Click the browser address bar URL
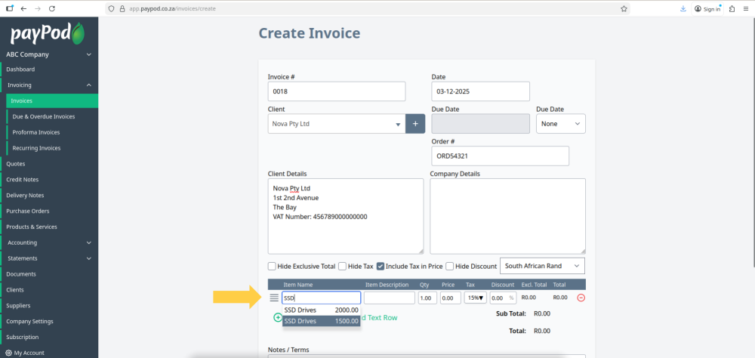Screen dimensions: 755x358 (x=172, y=8)
